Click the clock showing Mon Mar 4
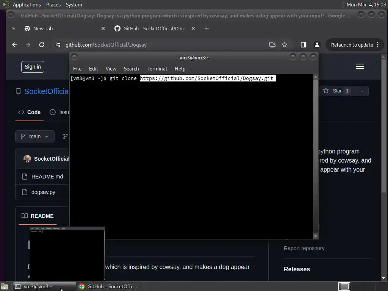Image resolution: width=388 pixels, height=291 pixels. point(366,5)
